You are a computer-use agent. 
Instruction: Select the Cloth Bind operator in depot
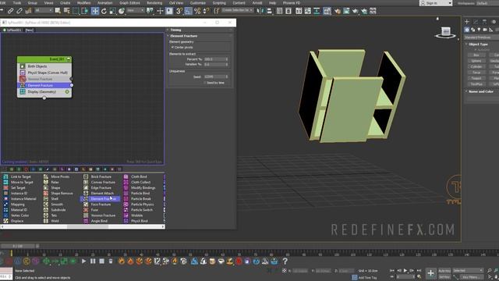tap(135, 176)
